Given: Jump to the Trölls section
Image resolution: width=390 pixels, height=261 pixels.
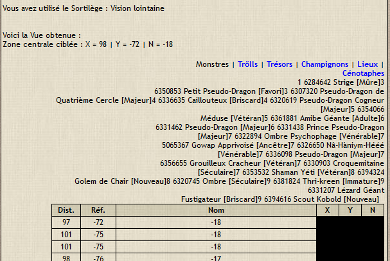Looking at the screenshot, I should coord(247,64).
